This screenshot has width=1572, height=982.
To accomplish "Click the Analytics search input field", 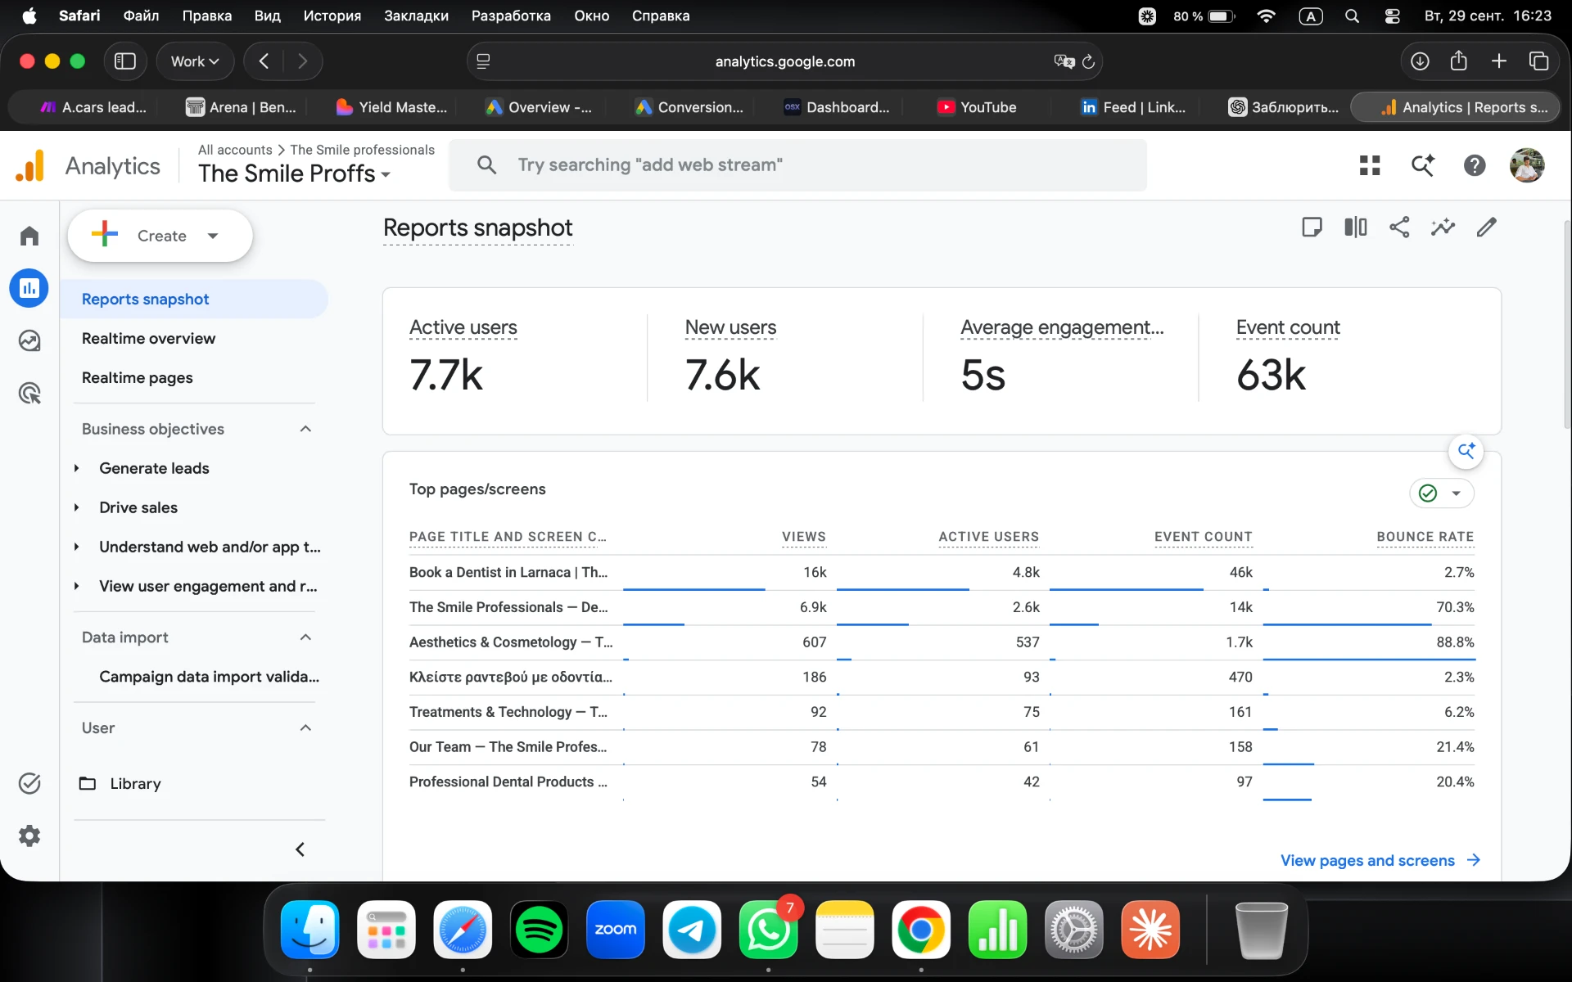I will coord(798,165).
